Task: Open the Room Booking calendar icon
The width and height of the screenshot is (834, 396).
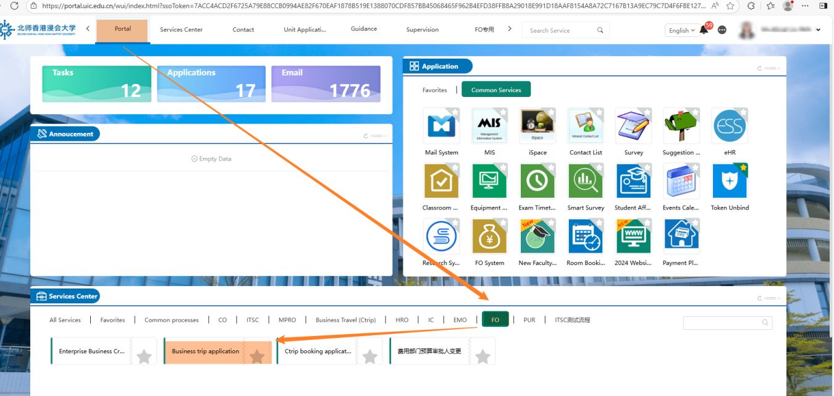Action: tap(585, 237)
